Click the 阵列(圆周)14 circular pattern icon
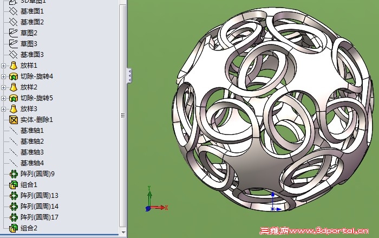 click(14, 206)
